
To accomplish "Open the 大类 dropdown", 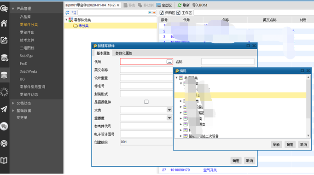I will tap(169, 110).
